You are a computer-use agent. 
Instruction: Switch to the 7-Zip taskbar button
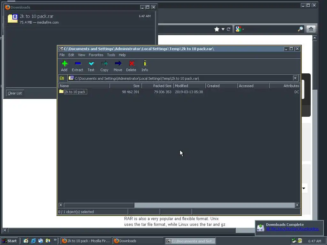click(190, 241)
